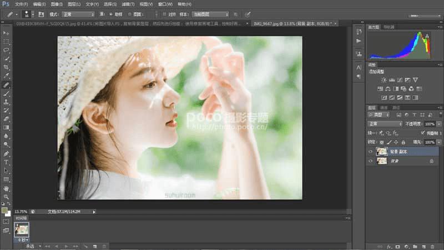
Task: Open the Mode 正常 dropdown in options bar
Action: click(78, 14)
